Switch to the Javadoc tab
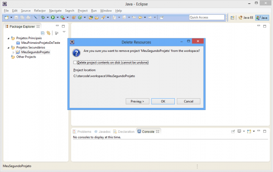The image size is (273, 172). [x=102, y=132]
